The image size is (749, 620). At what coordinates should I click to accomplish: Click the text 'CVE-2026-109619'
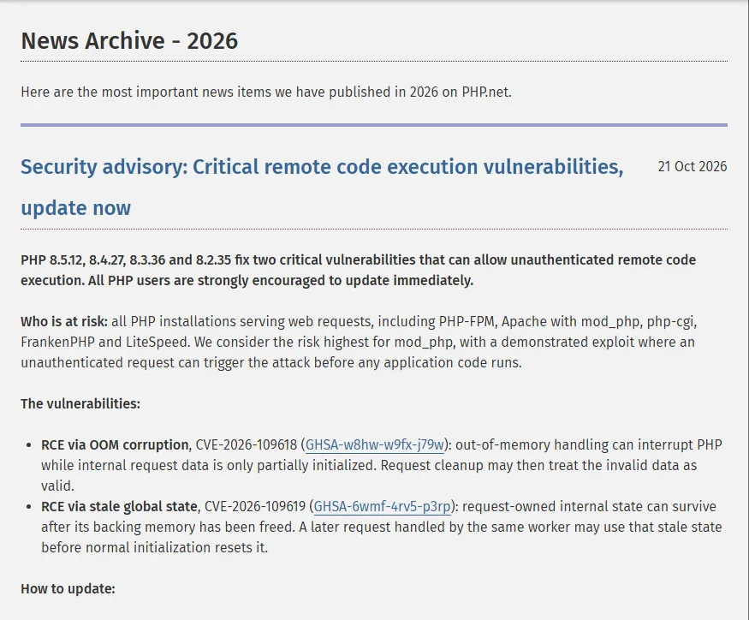click(254, 507)
